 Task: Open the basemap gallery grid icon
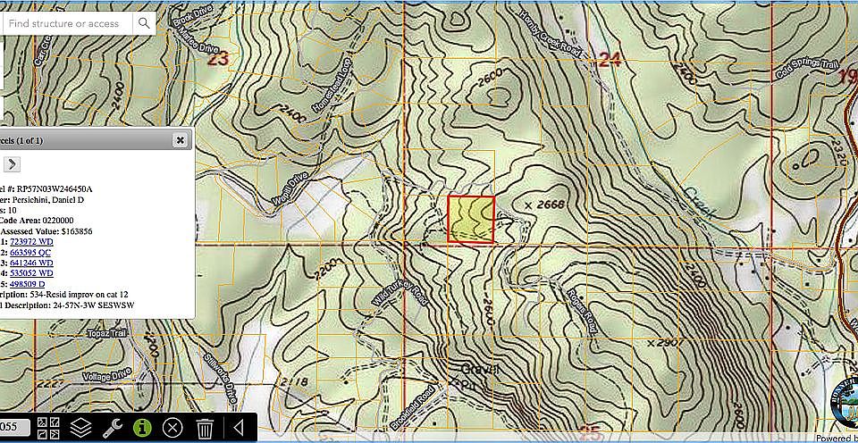[48, 428]
